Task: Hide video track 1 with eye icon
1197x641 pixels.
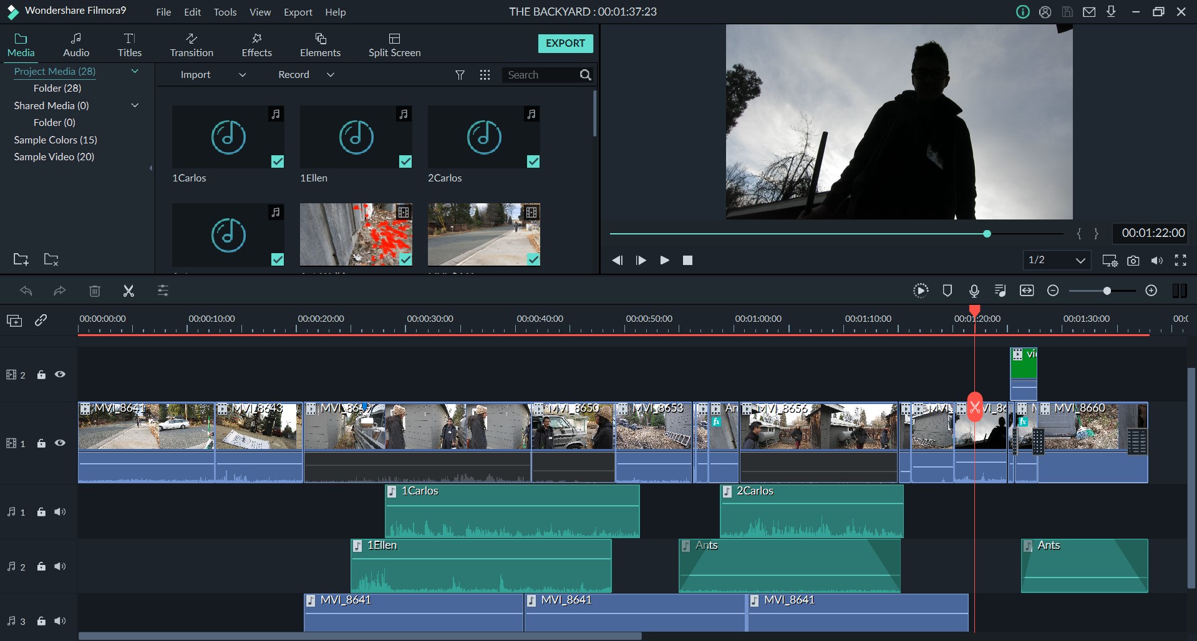Action: [x=60, y=443]
